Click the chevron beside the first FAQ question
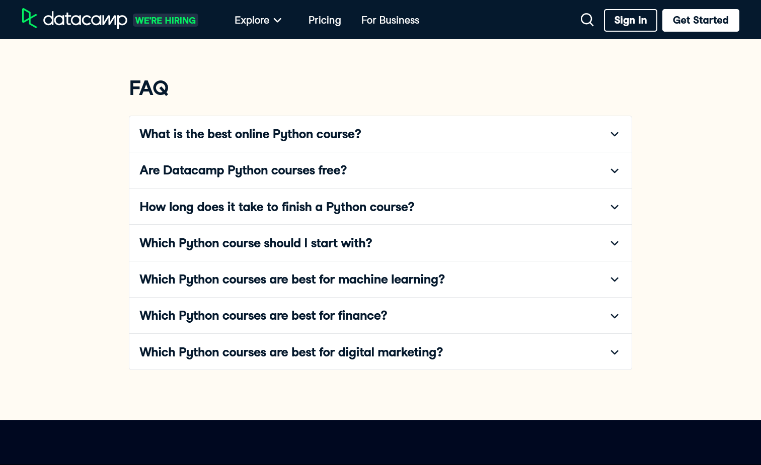761x465 pixels. tap(615, 134)
